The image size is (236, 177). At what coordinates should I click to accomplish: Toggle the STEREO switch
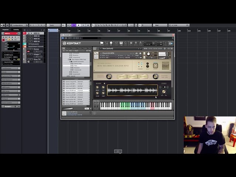[164, 87]
